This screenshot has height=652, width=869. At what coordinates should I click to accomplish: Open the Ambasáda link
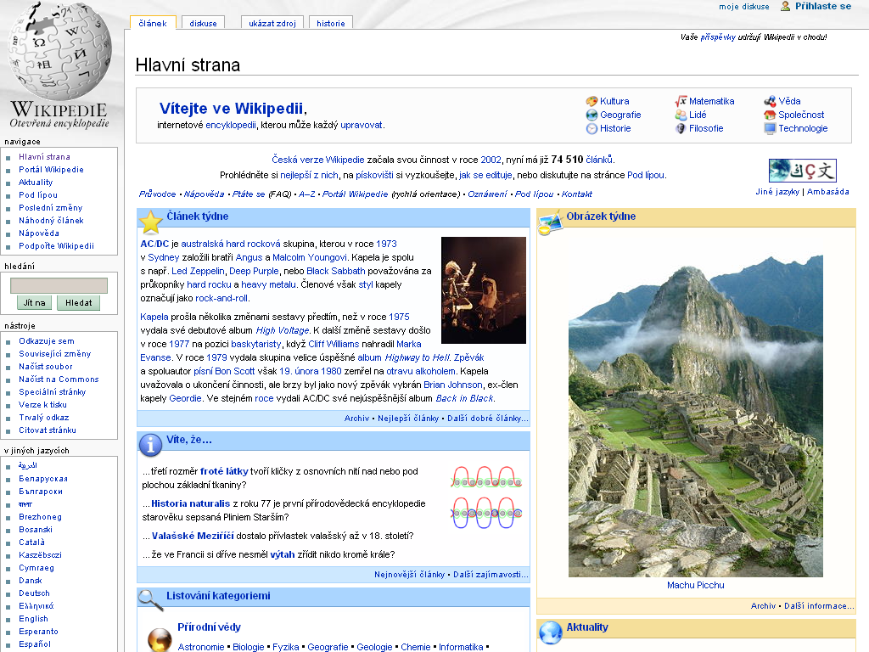(x=828, y=192)
